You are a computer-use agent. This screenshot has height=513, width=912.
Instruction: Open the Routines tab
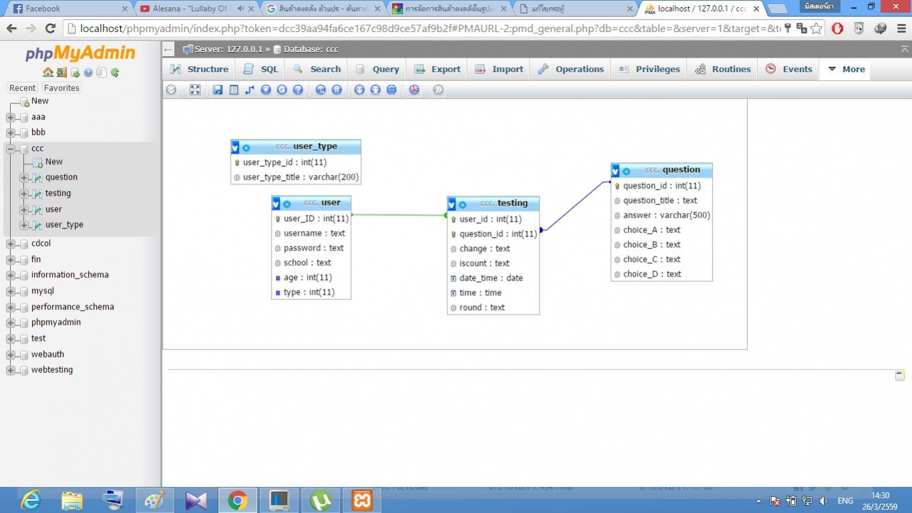click(x=723, y=69)
